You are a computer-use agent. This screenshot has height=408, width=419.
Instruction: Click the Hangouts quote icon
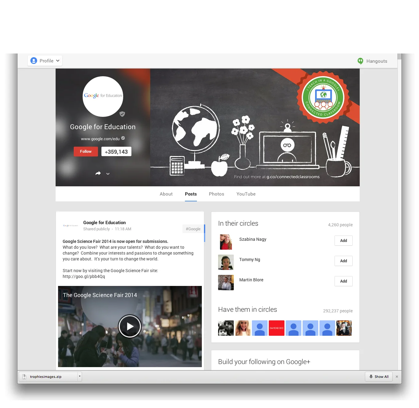(360, 61)
